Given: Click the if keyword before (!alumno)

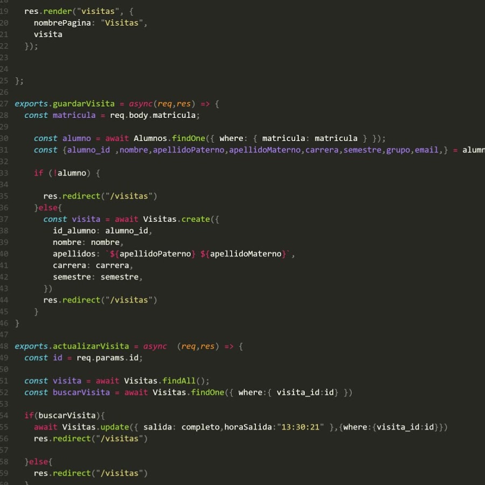Looking at the screenshot, I should pos(38,173).
